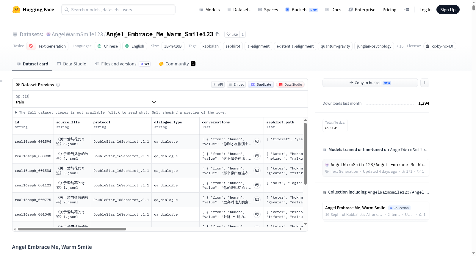Go to Datasets in the navigation
Screen dimensions: 476x256
[x=239, y=10]
